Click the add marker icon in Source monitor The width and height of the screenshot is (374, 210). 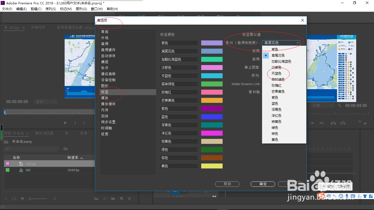[65, 123]
